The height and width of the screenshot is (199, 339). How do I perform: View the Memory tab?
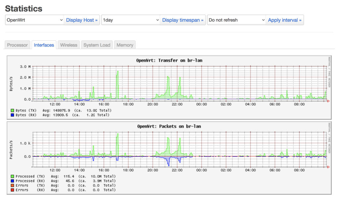tap(125, 45)
